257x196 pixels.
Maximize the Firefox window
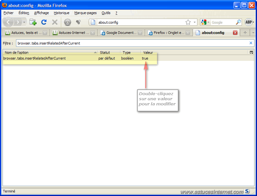point(244,5)
